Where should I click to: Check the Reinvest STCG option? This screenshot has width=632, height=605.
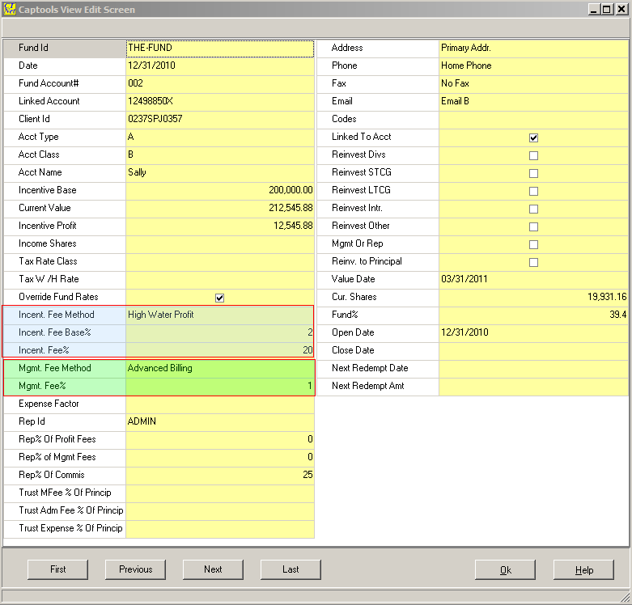pos(533,173)
